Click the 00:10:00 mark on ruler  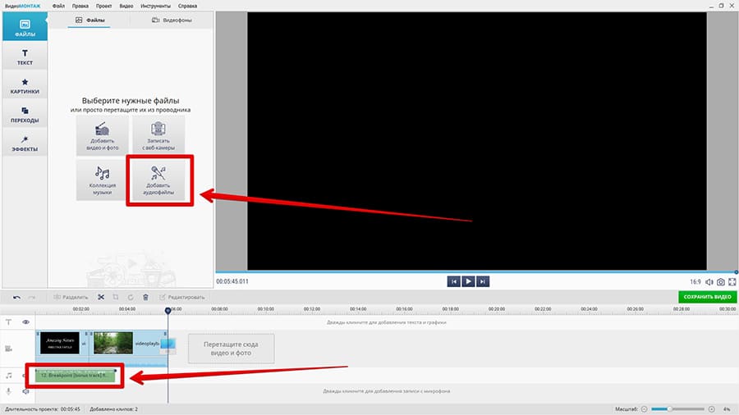(x=266, y=309)
